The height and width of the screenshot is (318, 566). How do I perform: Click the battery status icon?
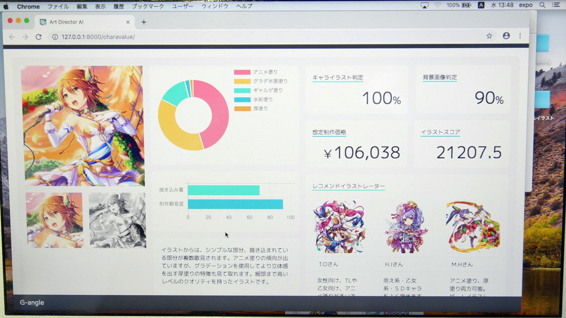[466, 5]
